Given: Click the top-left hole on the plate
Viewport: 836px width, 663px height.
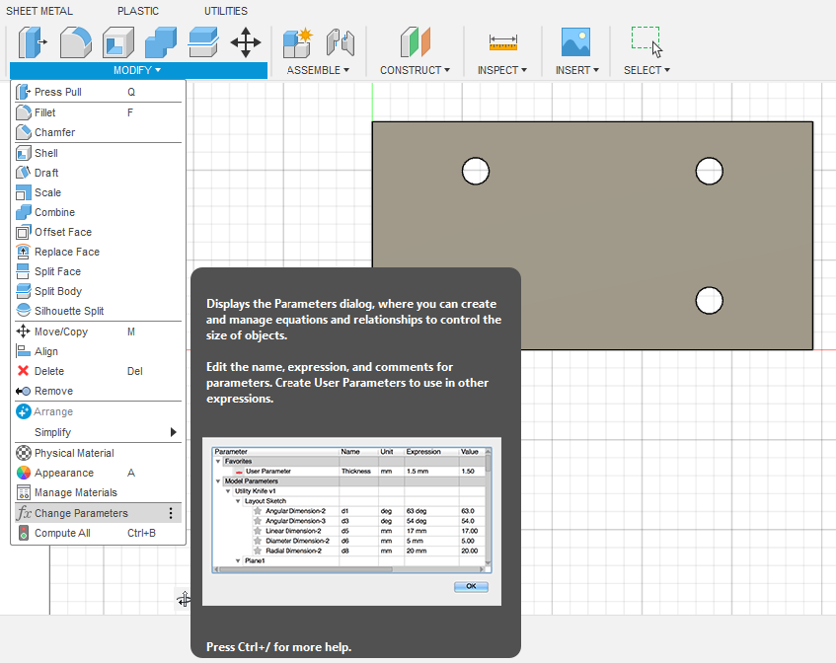Looking at the screenshot, I should click(476, 171).
